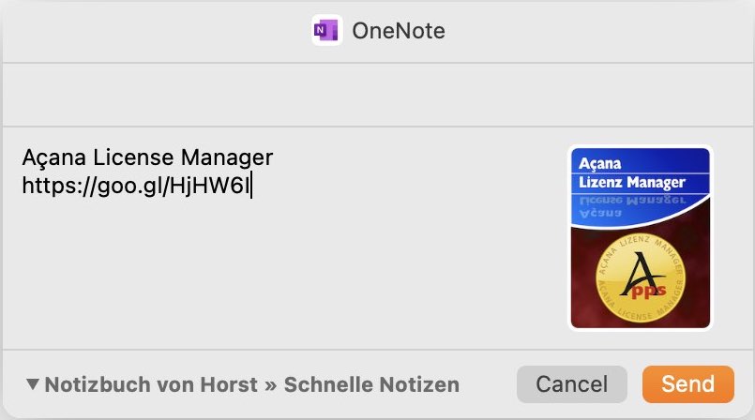This screenshot has height=420, width=755.
Task: Choose the Schnelle Notizen section label
Action: pyautogui.click(x=371, y=384)
